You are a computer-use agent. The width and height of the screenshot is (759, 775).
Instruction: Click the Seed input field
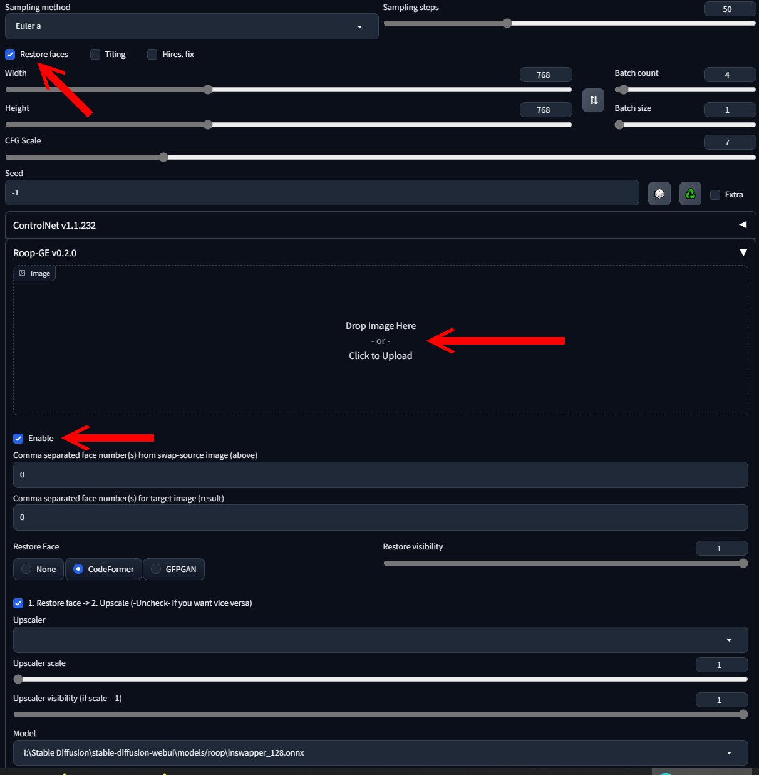pos(321,193)
